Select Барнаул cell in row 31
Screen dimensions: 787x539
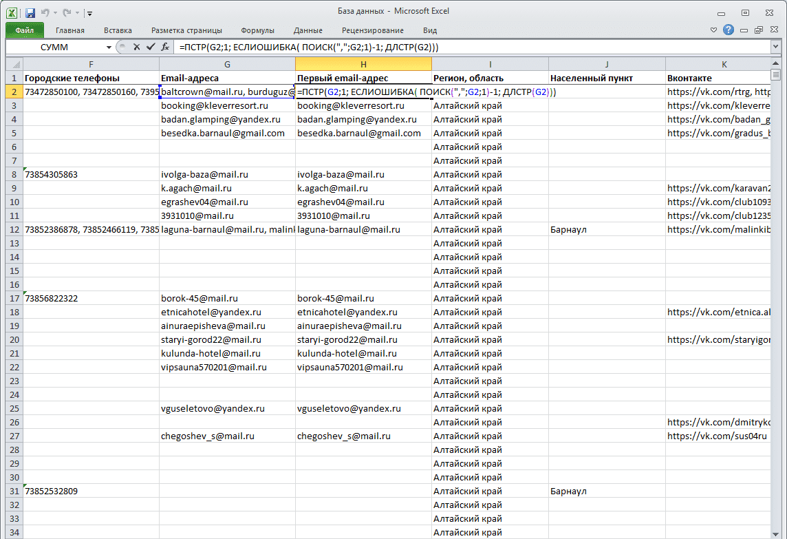tap(607, 492)
